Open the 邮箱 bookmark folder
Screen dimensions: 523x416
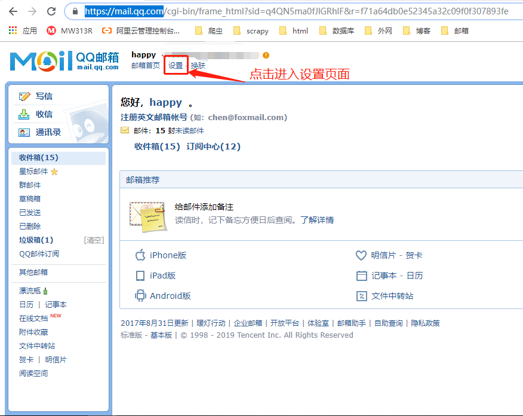point(454,30)
